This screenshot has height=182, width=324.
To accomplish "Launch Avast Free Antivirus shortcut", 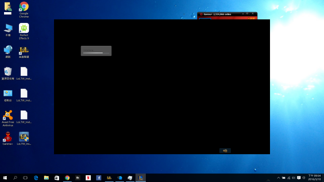I will (x=8, y=118).
